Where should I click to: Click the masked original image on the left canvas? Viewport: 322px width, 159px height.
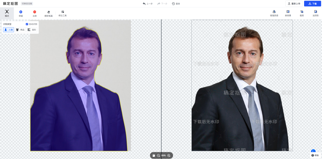[x=80, y=85]
